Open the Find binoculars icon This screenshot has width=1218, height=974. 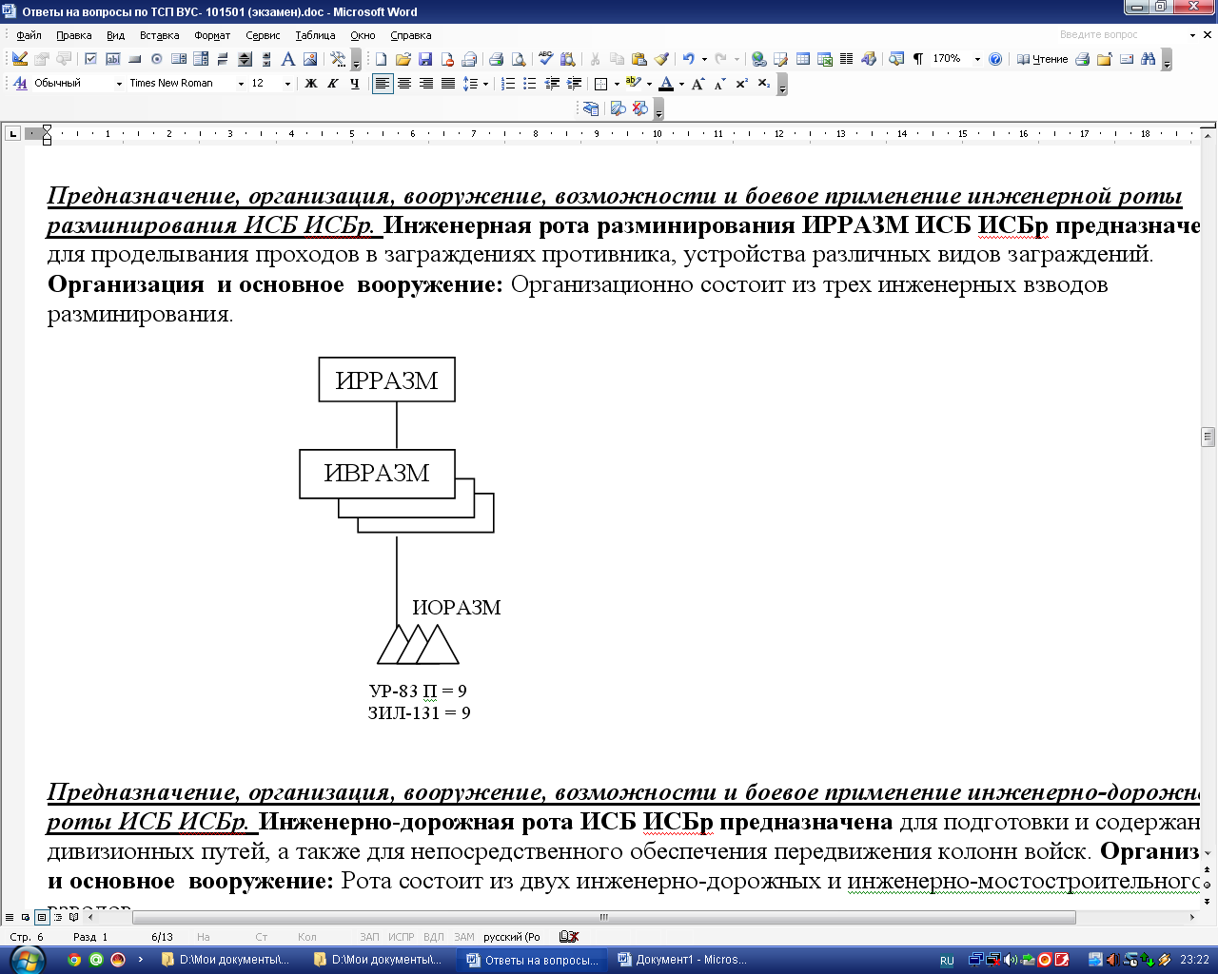pos(1149,59)
